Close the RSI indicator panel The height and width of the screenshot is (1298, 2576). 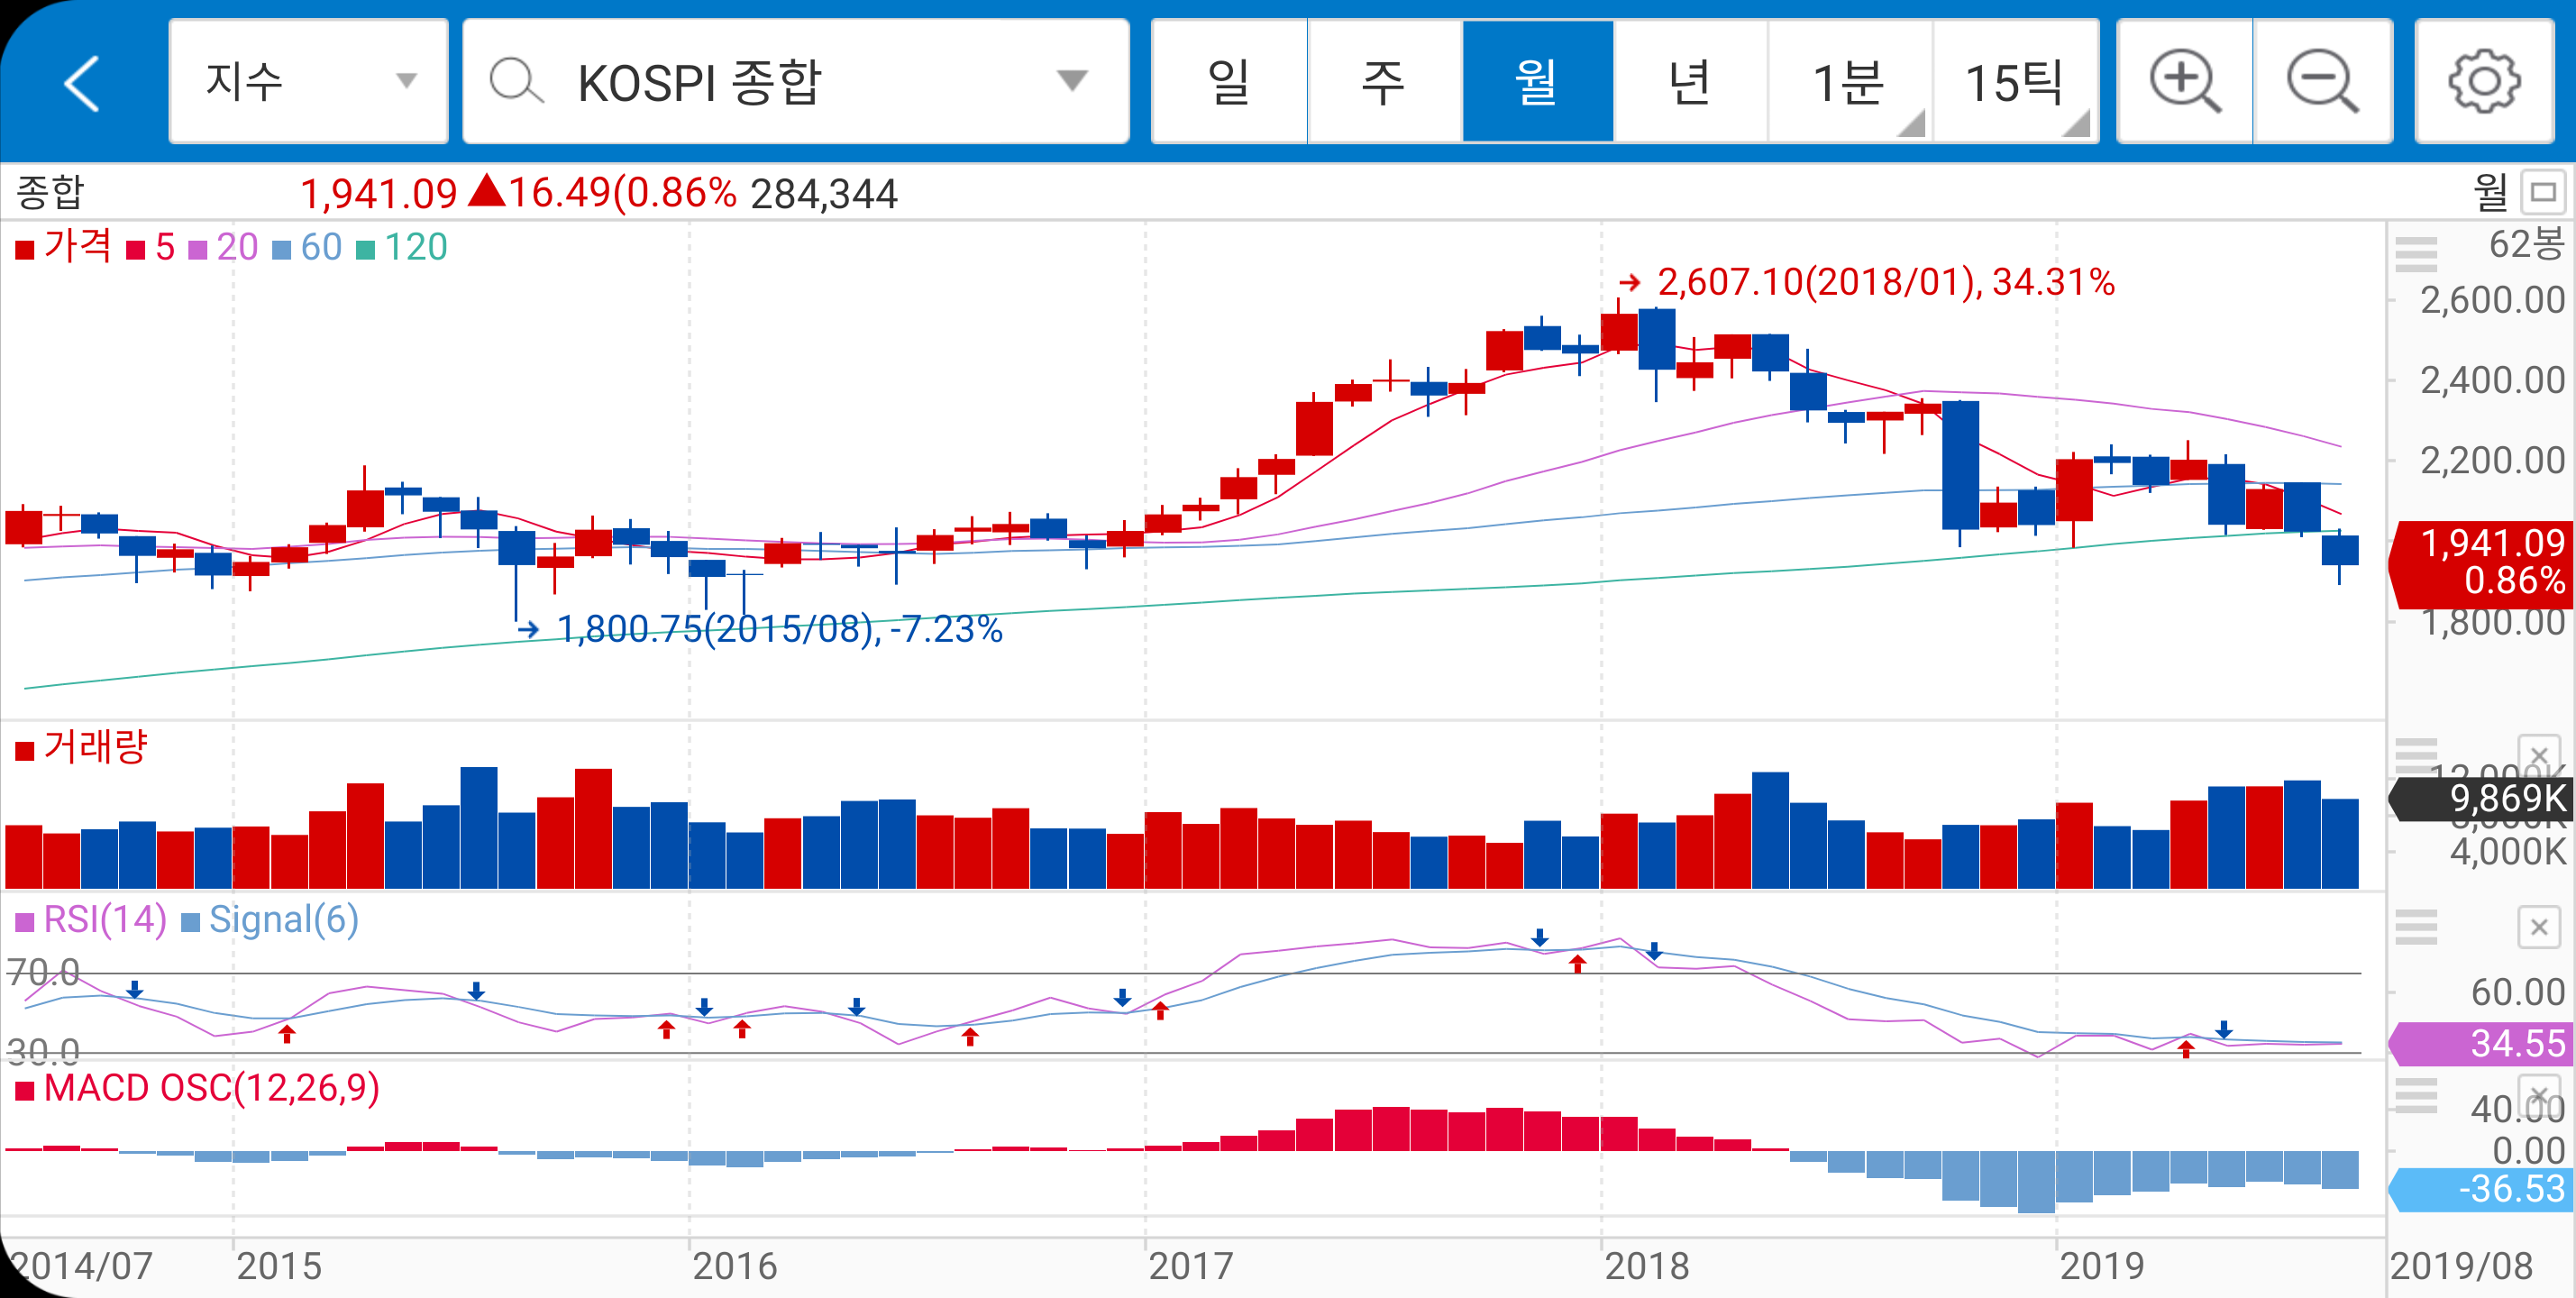pos(2538,928)
